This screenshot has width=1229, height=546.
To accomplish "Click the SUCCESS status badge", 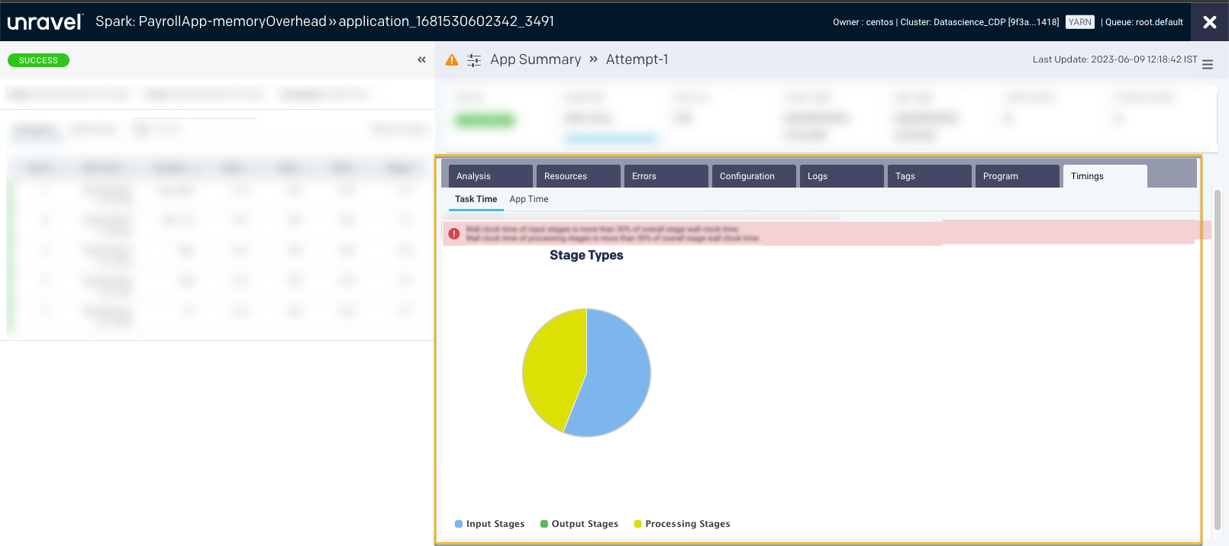I will (x=38, y=60).
